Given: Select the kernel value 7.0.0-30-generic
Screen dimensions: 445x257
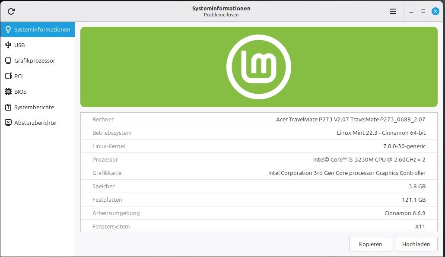Looking at the screenshot, I should point(404,146).
